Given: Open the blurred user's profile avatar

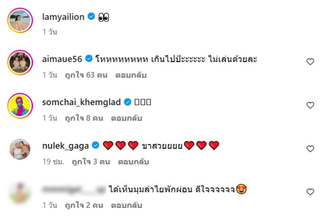Looking at the screenshot, I should (20, 192).
